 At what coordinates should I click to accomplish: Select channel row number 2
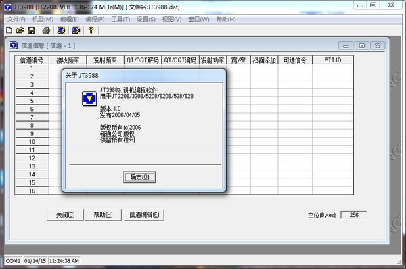(32, 76)
